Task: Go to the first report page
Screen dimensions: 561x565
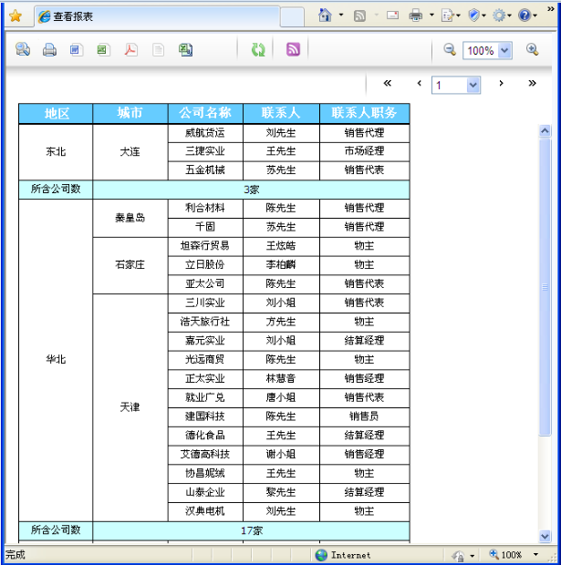Action: click(x=388, y=84)
